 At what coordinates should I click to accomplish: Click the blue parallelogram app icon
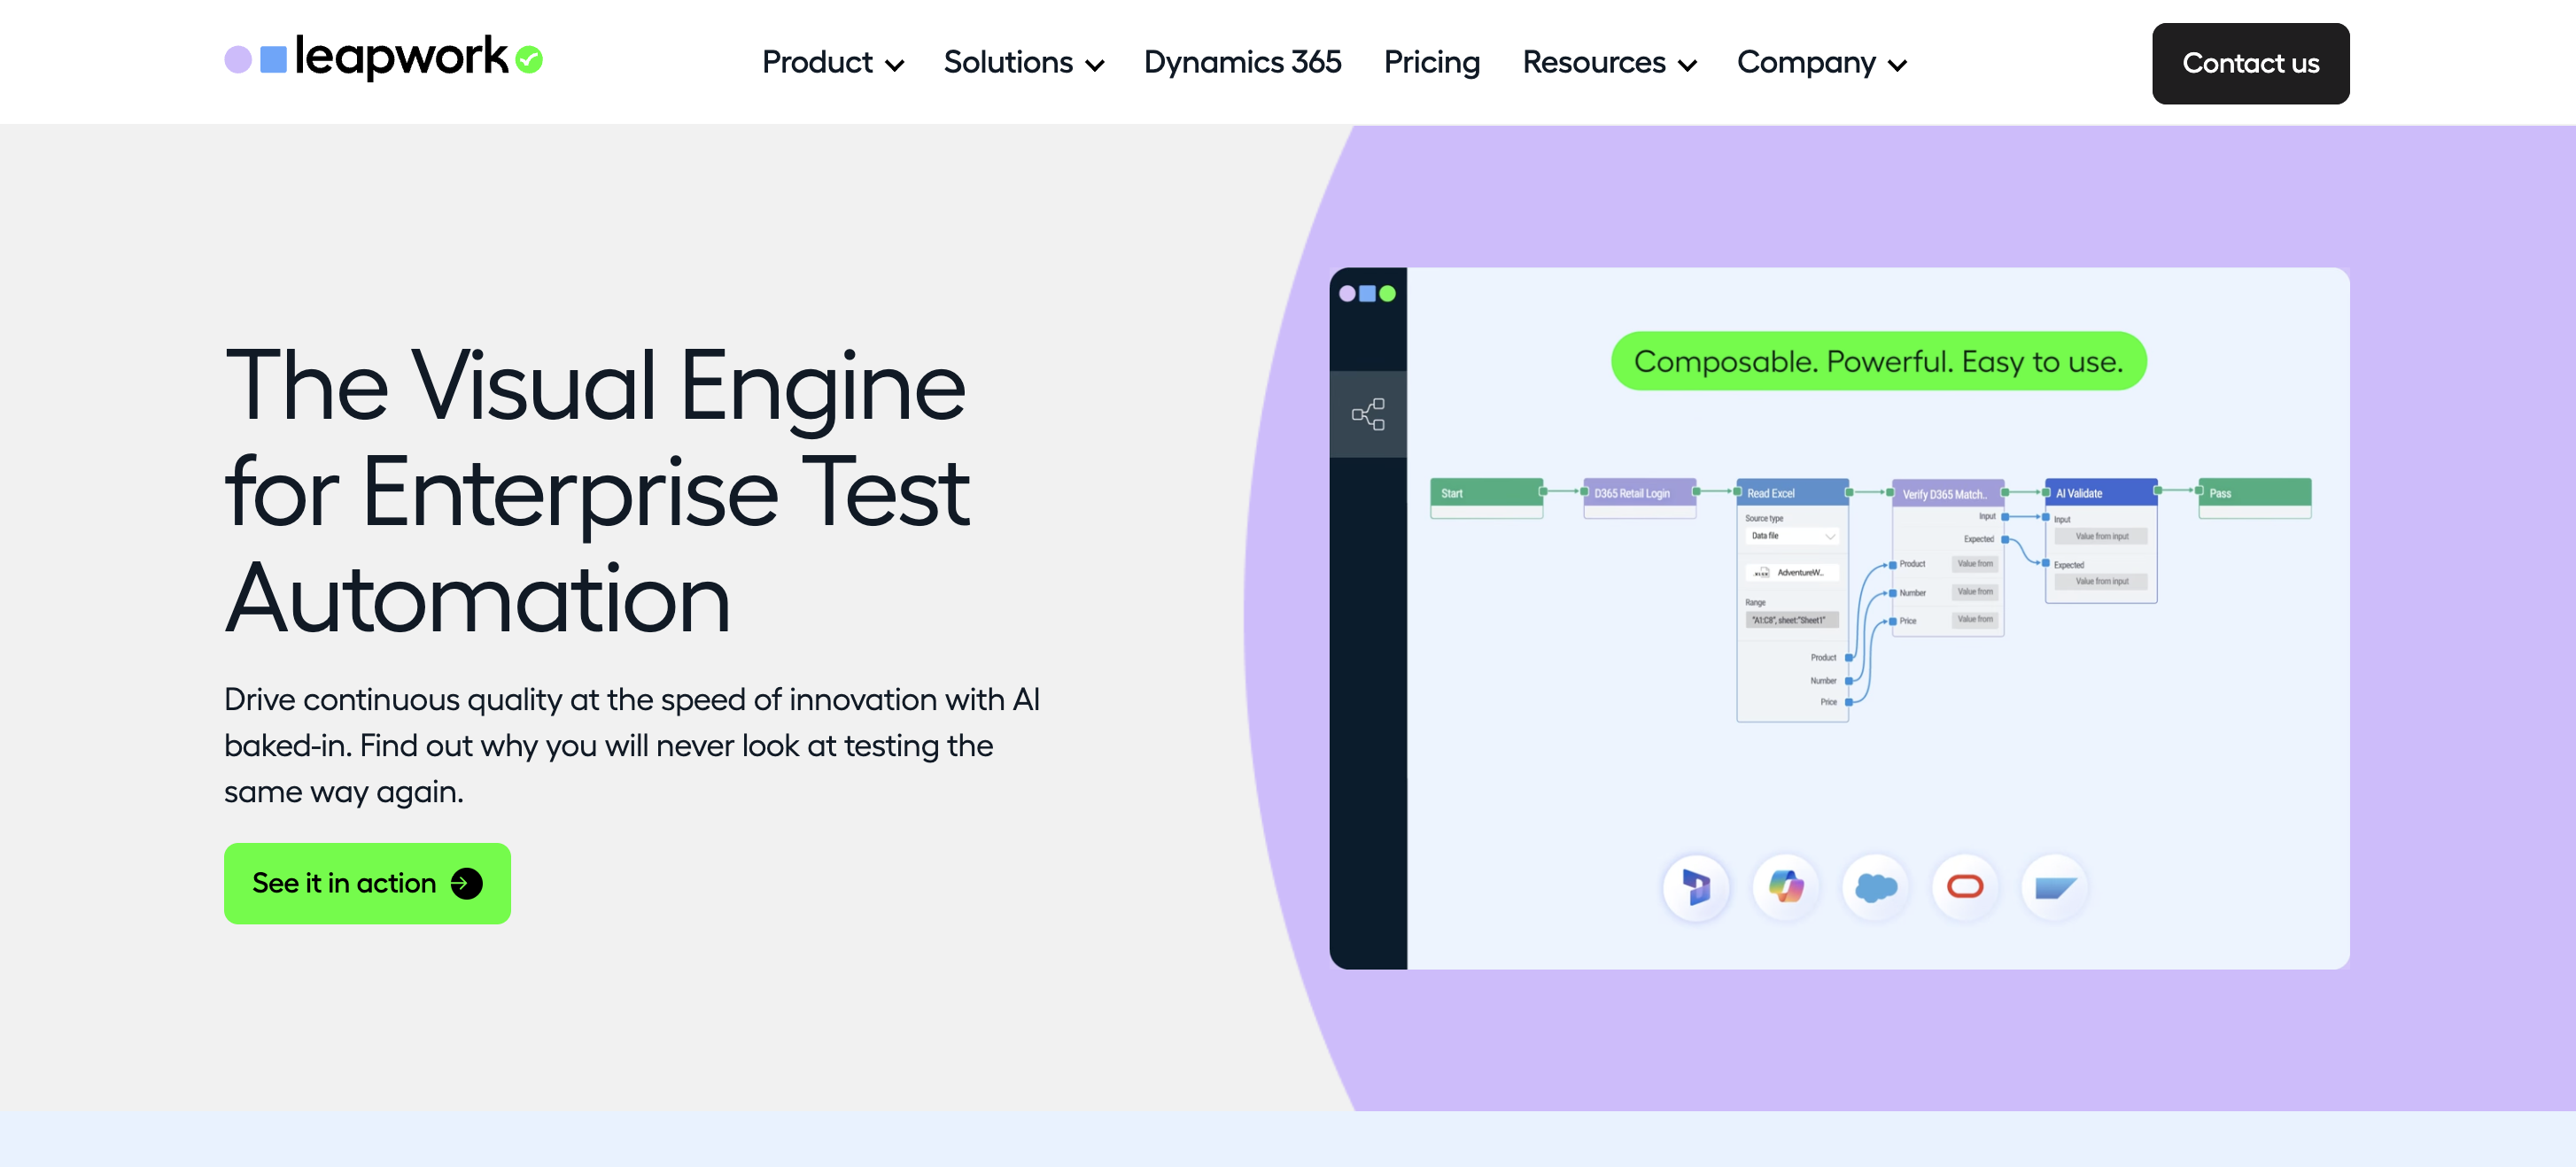tap(2055, 886)
